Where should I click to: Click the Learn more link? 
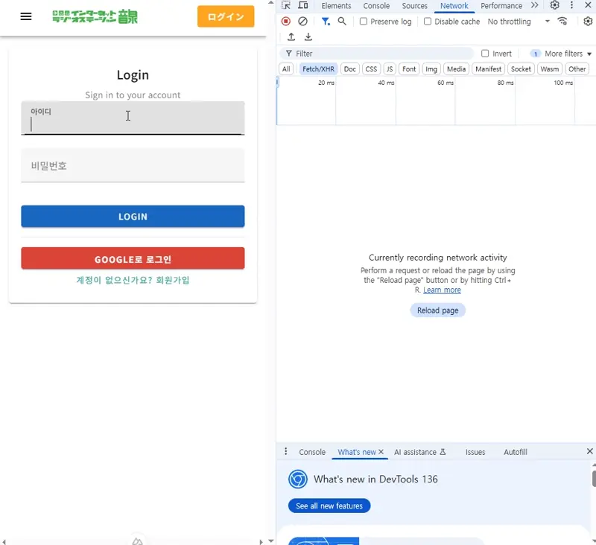(442, 290)
